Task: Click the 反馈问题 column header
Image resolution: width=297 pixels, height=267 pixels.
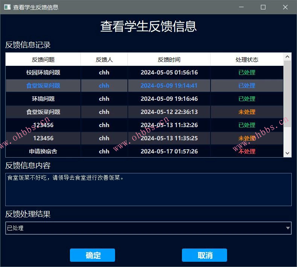Action: pyautogui.click(x=43, y=59)
